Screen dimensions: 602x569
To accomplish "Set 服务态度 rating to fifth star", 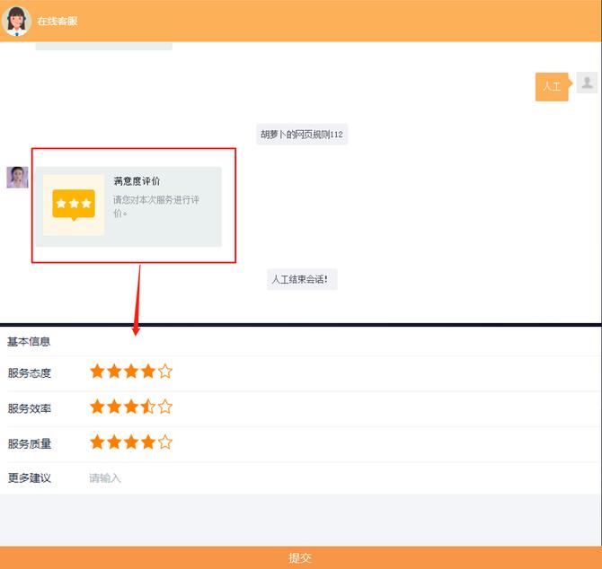I will 164,372.
